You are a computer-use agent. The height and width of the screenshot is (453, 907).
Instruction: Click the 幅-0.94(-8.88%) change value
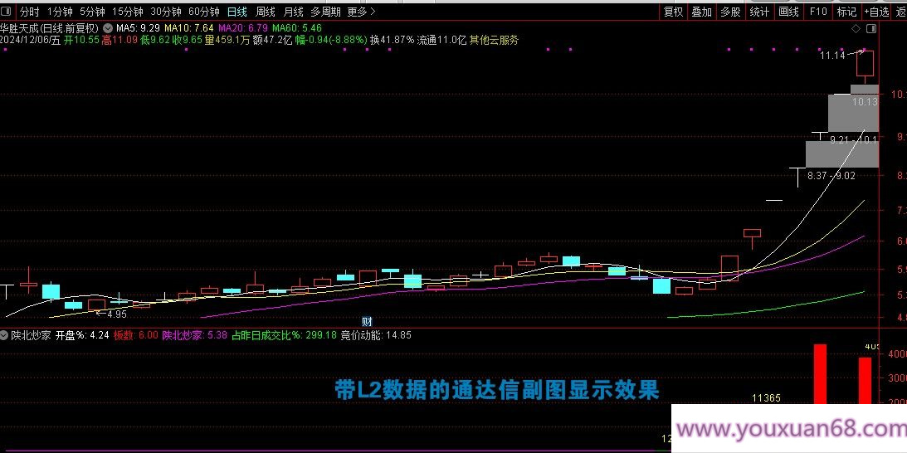(331, 40)
